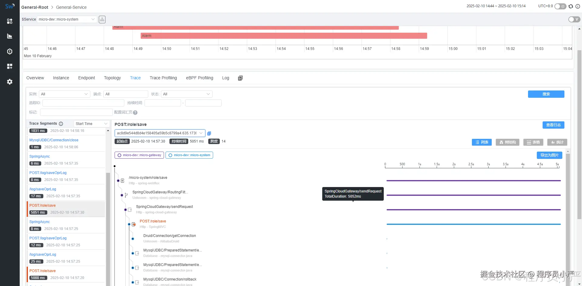Viewport: 582px width, 286px height.
Task: Go to General-Root in the breadcrumb
Action: (x=35, y=7)
